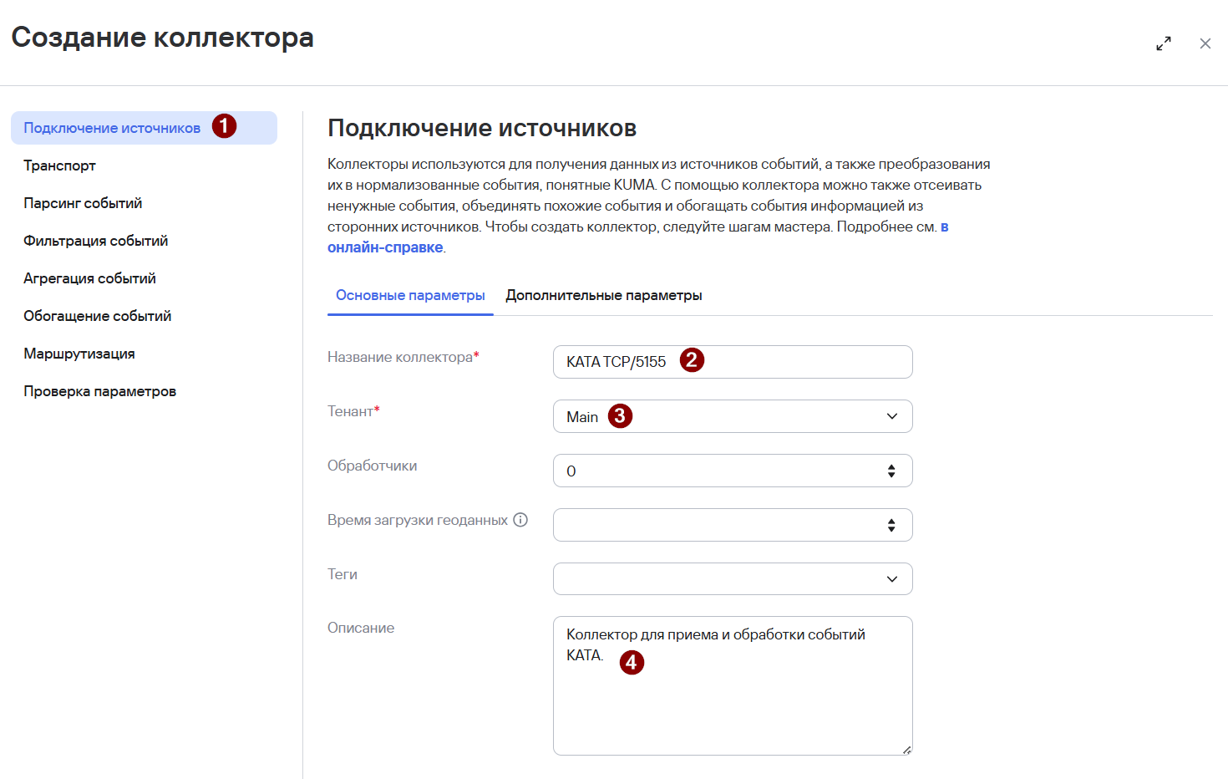The image size is (1228, 779).
Task: Open the Парсинг событий step
Action: tap(83, 203)
